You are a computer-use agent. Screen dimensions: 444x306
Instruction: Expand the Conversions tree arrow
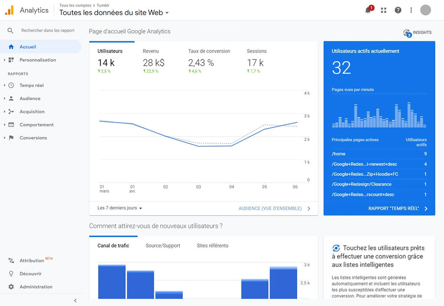click(4, 138)
